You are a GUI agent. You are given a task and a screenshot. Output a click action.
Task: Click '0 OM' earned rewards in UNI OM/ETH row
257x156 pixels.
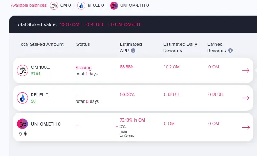tap(213, 124)
